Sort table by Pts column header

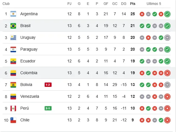coord(133,4)
